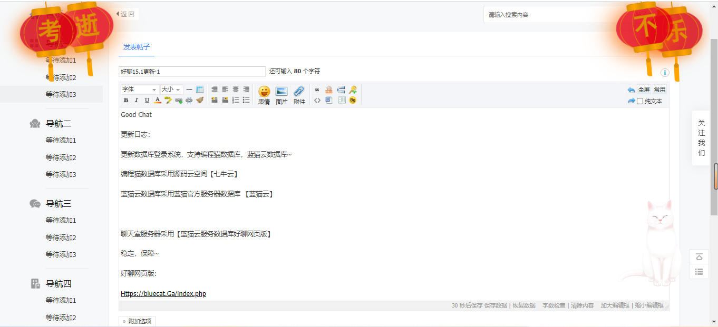Enable the 纯文本 plain text checkbox
The width and height of the screenshot is (718, 327).
pos(640,101)
